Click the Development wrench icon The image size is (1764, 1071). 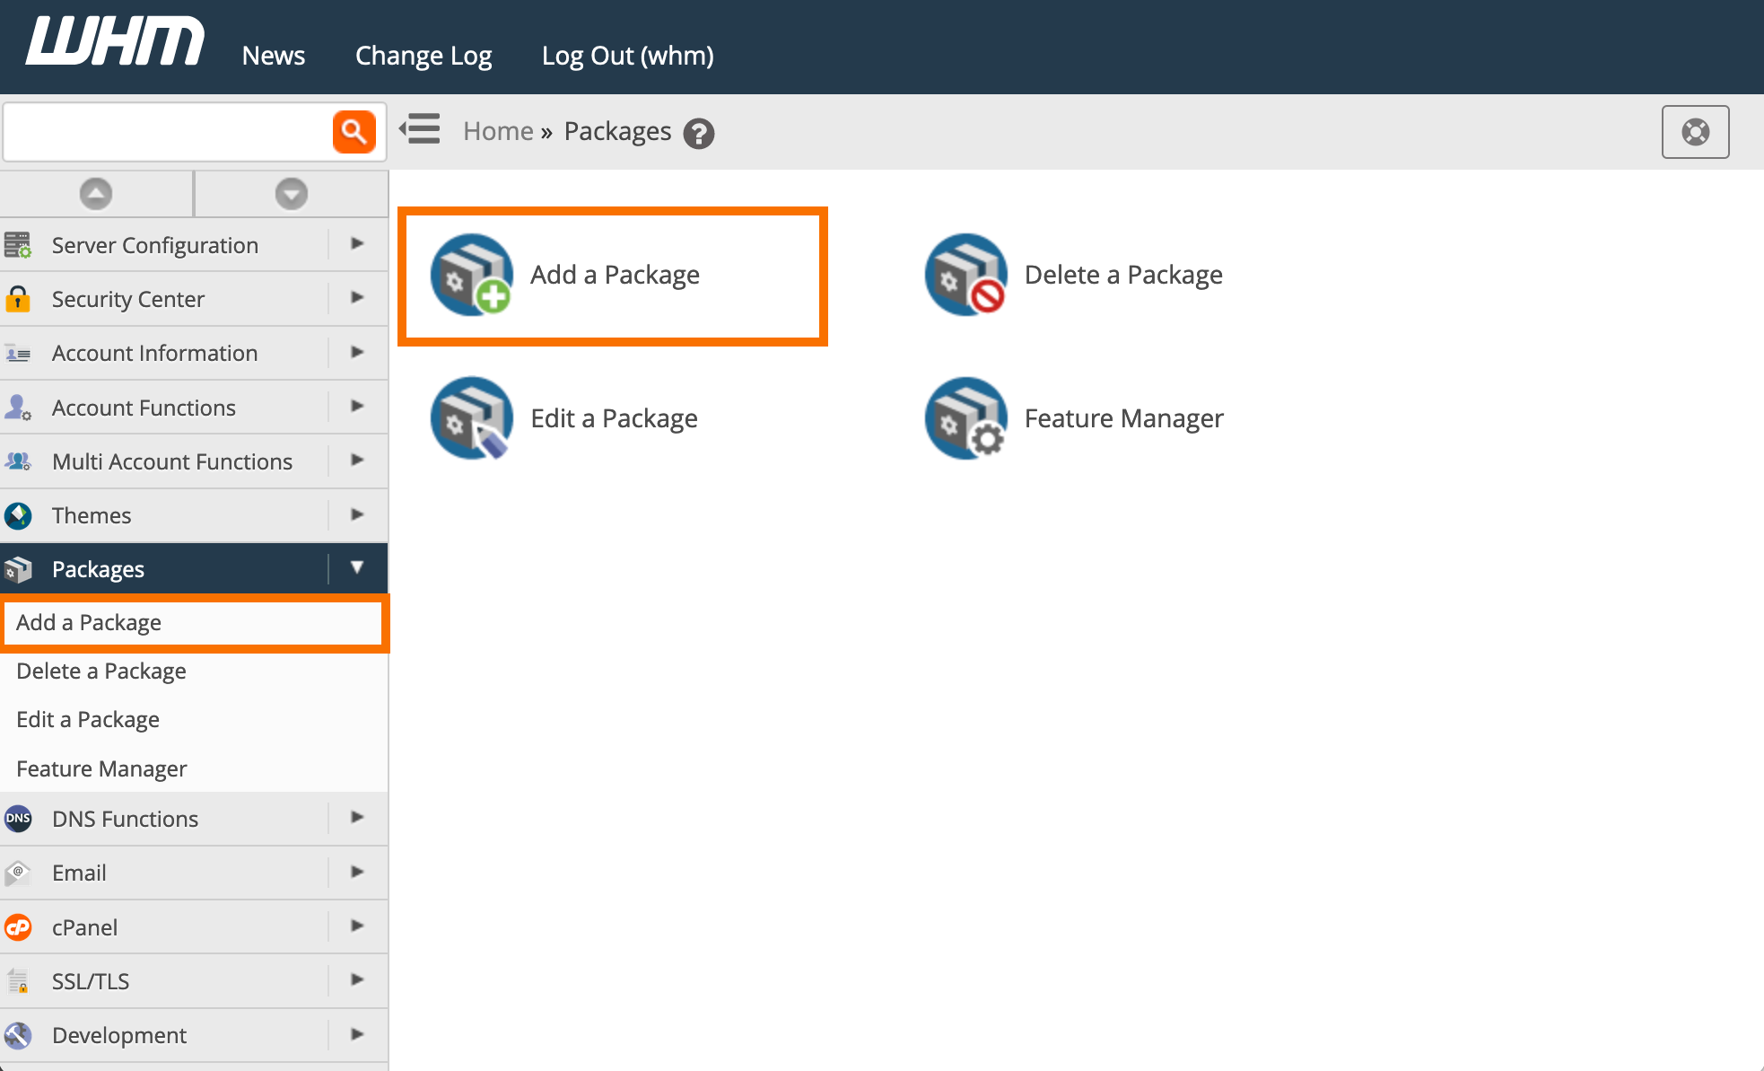tap(18, 1035)
